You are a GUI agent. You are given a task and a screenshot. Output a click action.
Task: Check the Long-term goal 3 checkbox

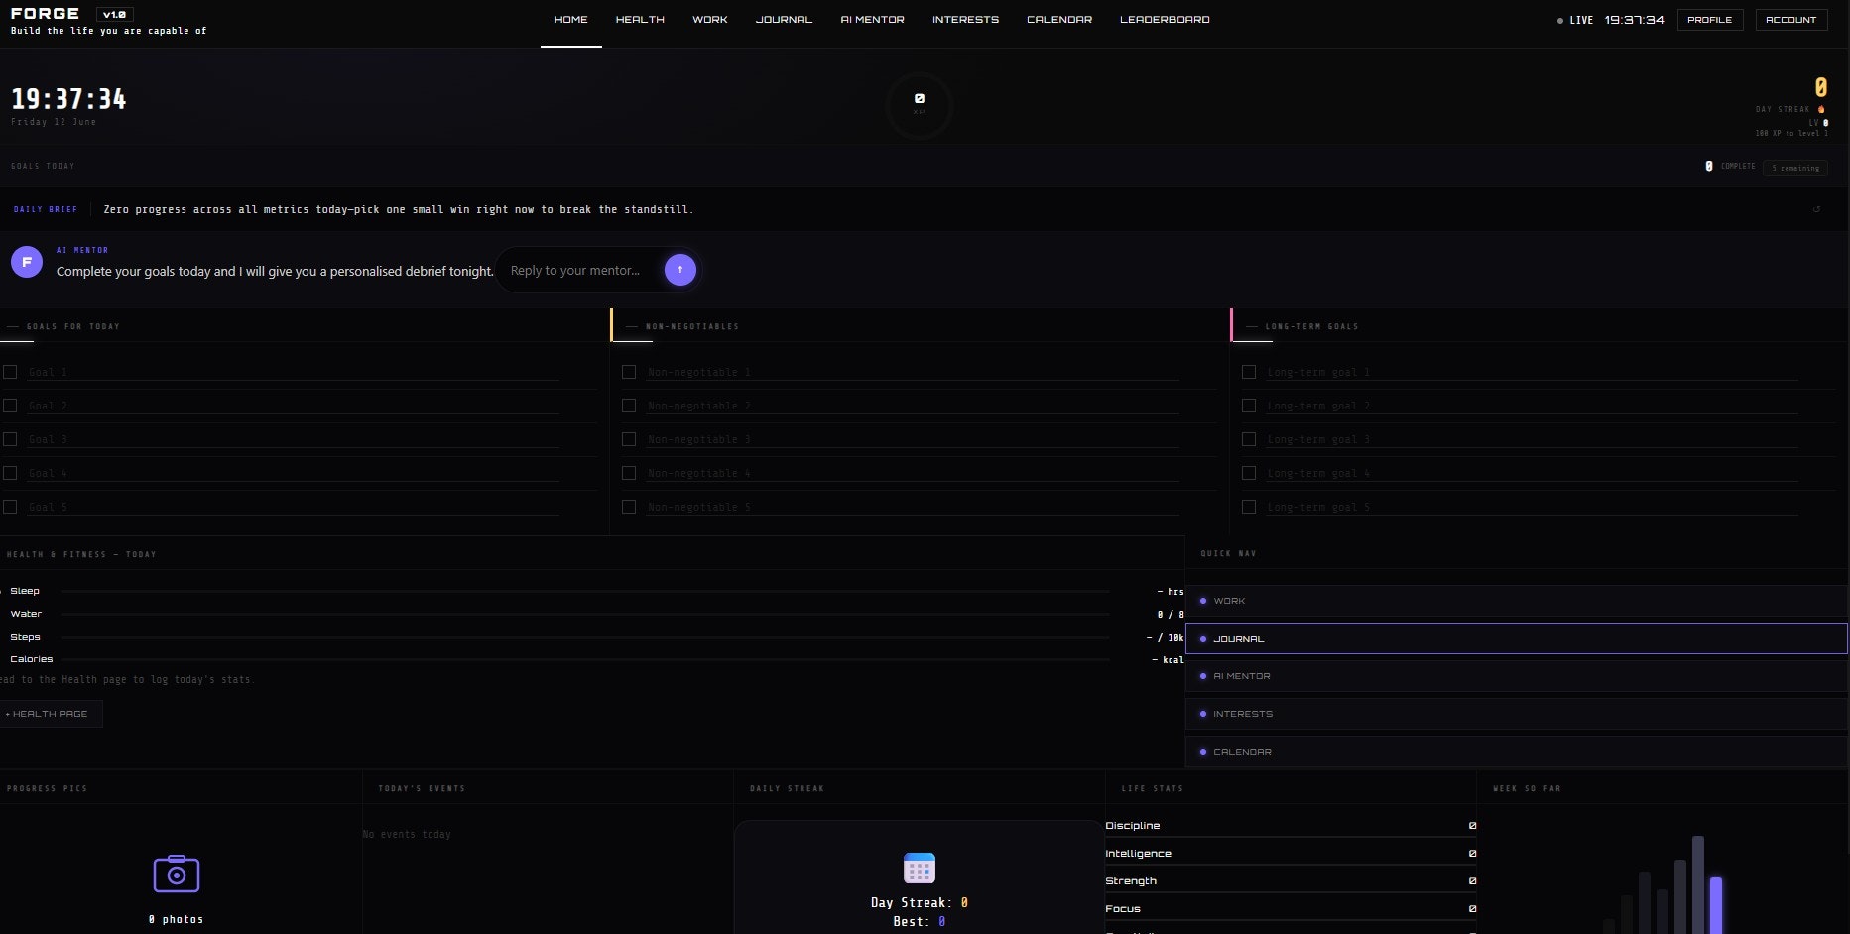1249,439
